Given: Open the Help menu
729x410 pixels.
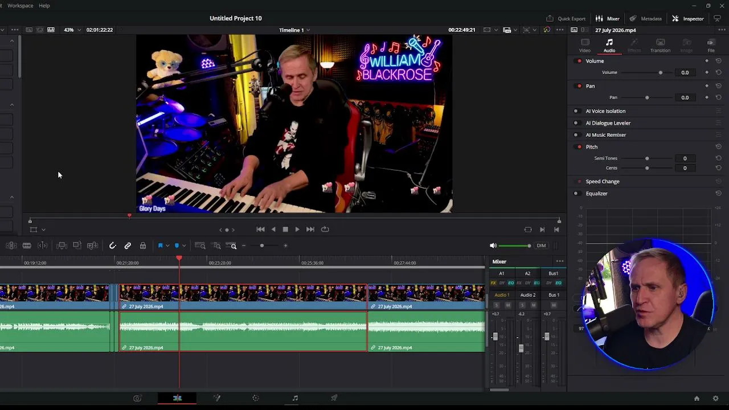Looking at the screenshot, I should (44, 6).
